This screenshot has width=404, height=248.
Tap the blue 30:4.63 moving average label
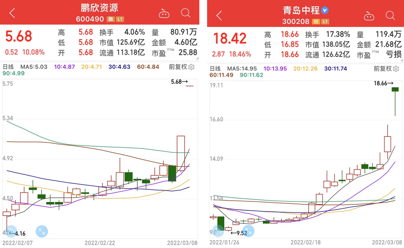(x=119, y=67)
